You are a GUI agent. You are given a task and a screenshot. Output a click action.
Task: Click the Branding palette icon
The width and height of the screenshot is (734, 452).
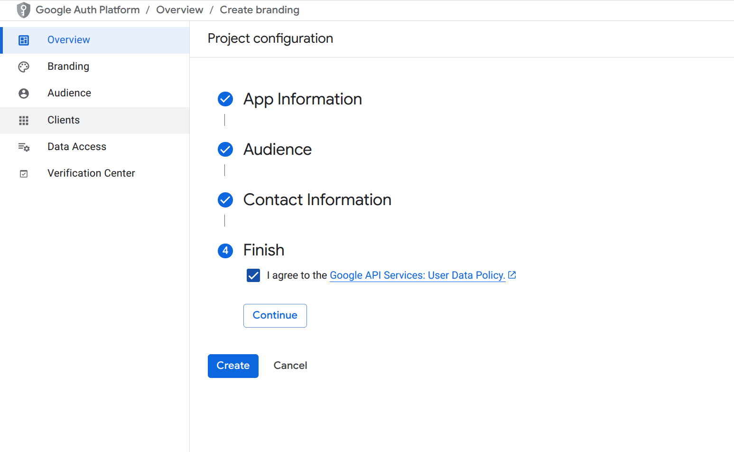24,67
